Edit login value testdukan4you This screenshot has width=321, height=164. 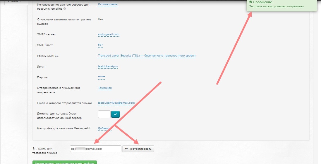(x=108, y=66)
